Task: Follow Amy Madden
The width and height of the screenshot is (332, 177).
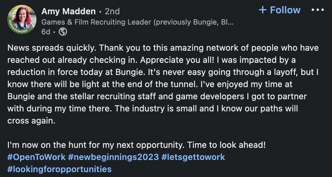Action: tap(280, 10)
